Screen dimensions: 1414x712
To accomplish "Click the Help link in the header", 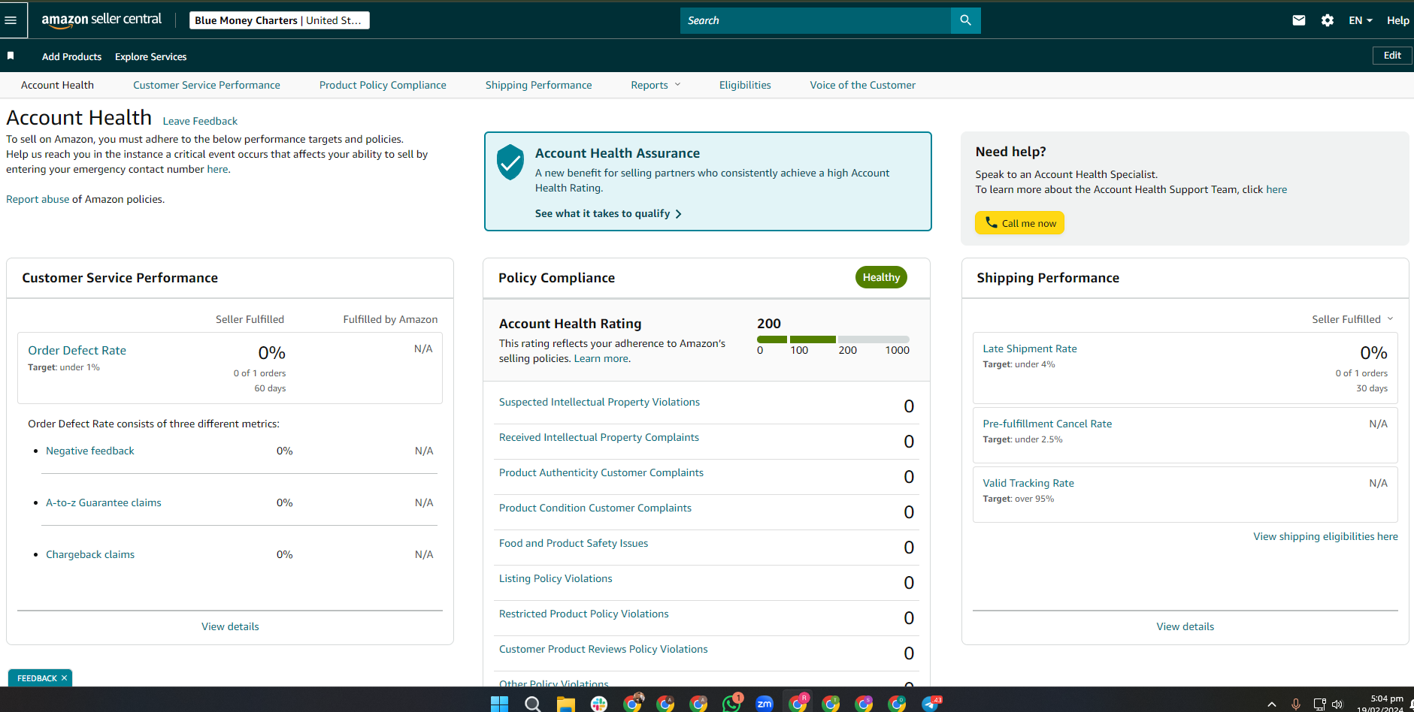I will point(1397,20).
